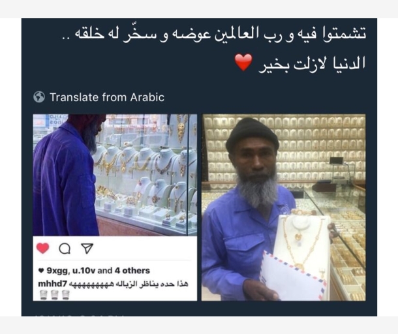The height and width of the screenshot is (334, 398).
Task: Select the Arabic comment text after mhhd7
Action: pyautogui.click(x=129, y=284)
